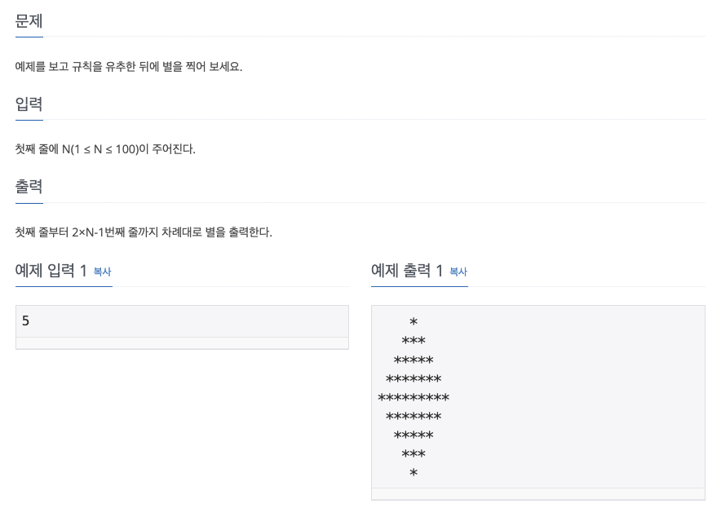Screen dimensions: 721x517
Task: Click the single asterisk on the top output line
Action: tap(414, 321)
